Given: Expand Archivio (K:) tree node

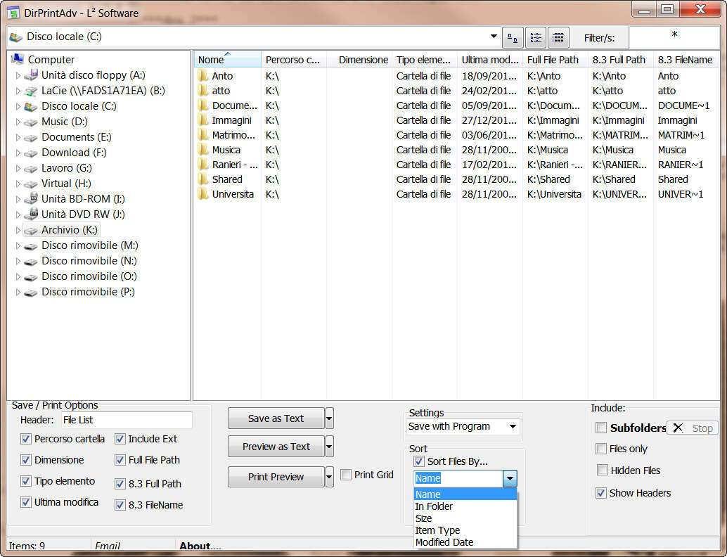Looking at the screenshot, I should [x=18, y=231].
